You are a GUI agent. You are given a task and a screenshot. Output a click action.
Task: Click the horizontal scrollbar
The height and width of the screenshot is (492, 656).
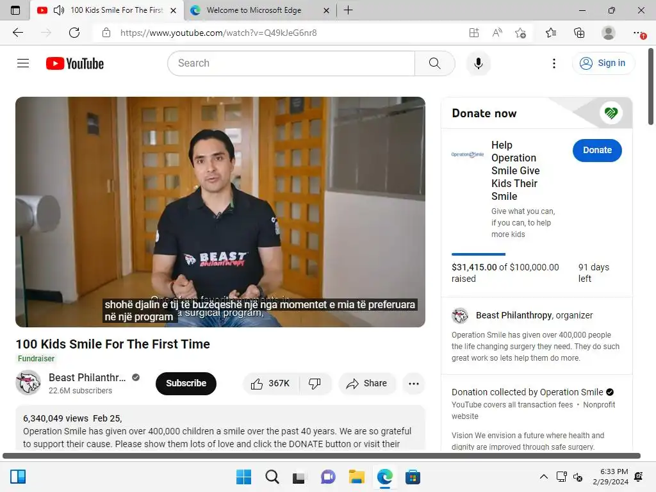[322, 455]
